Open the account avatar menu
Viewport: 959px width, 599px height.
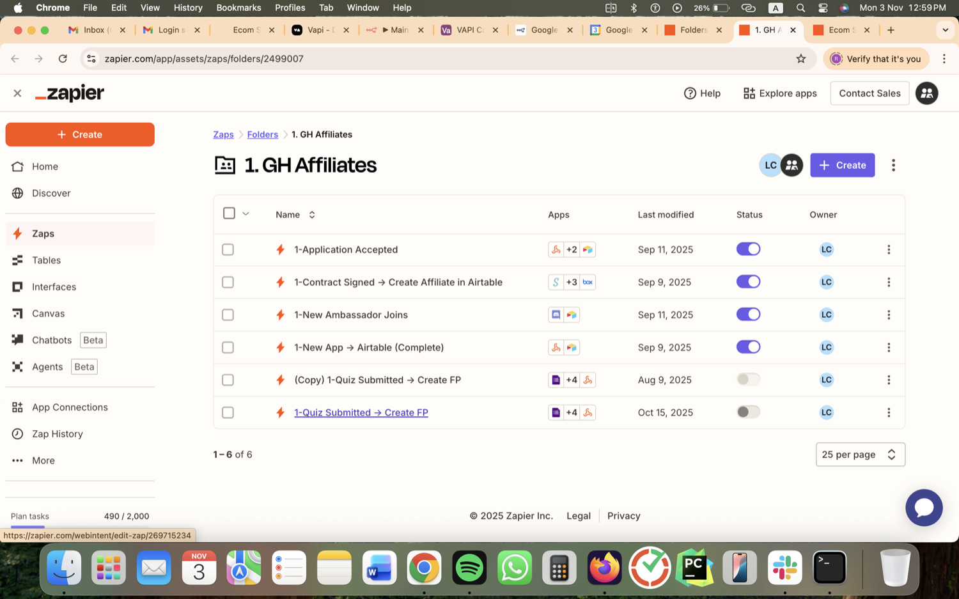pos(926,93)
